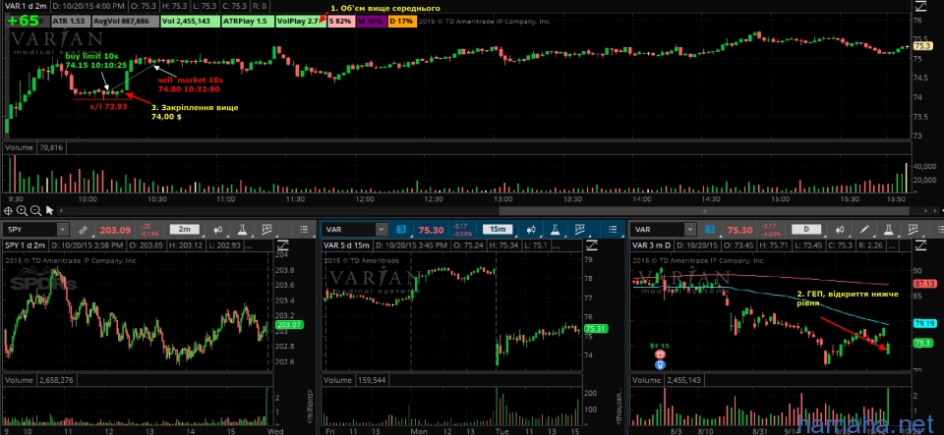
Task: Click the VAR 3 m D chart label
Action: pyautogui.click(x=653, y=245)
